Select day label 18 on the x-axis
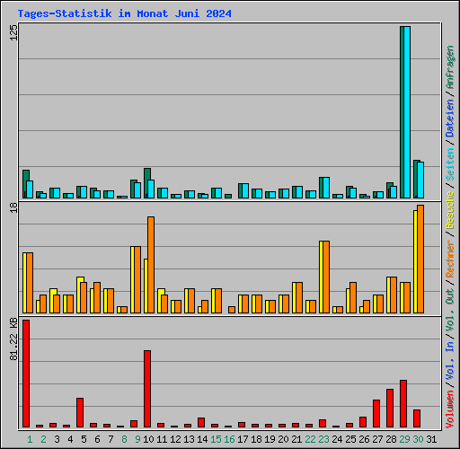This screenshot has height=449, width=460. 256,439
